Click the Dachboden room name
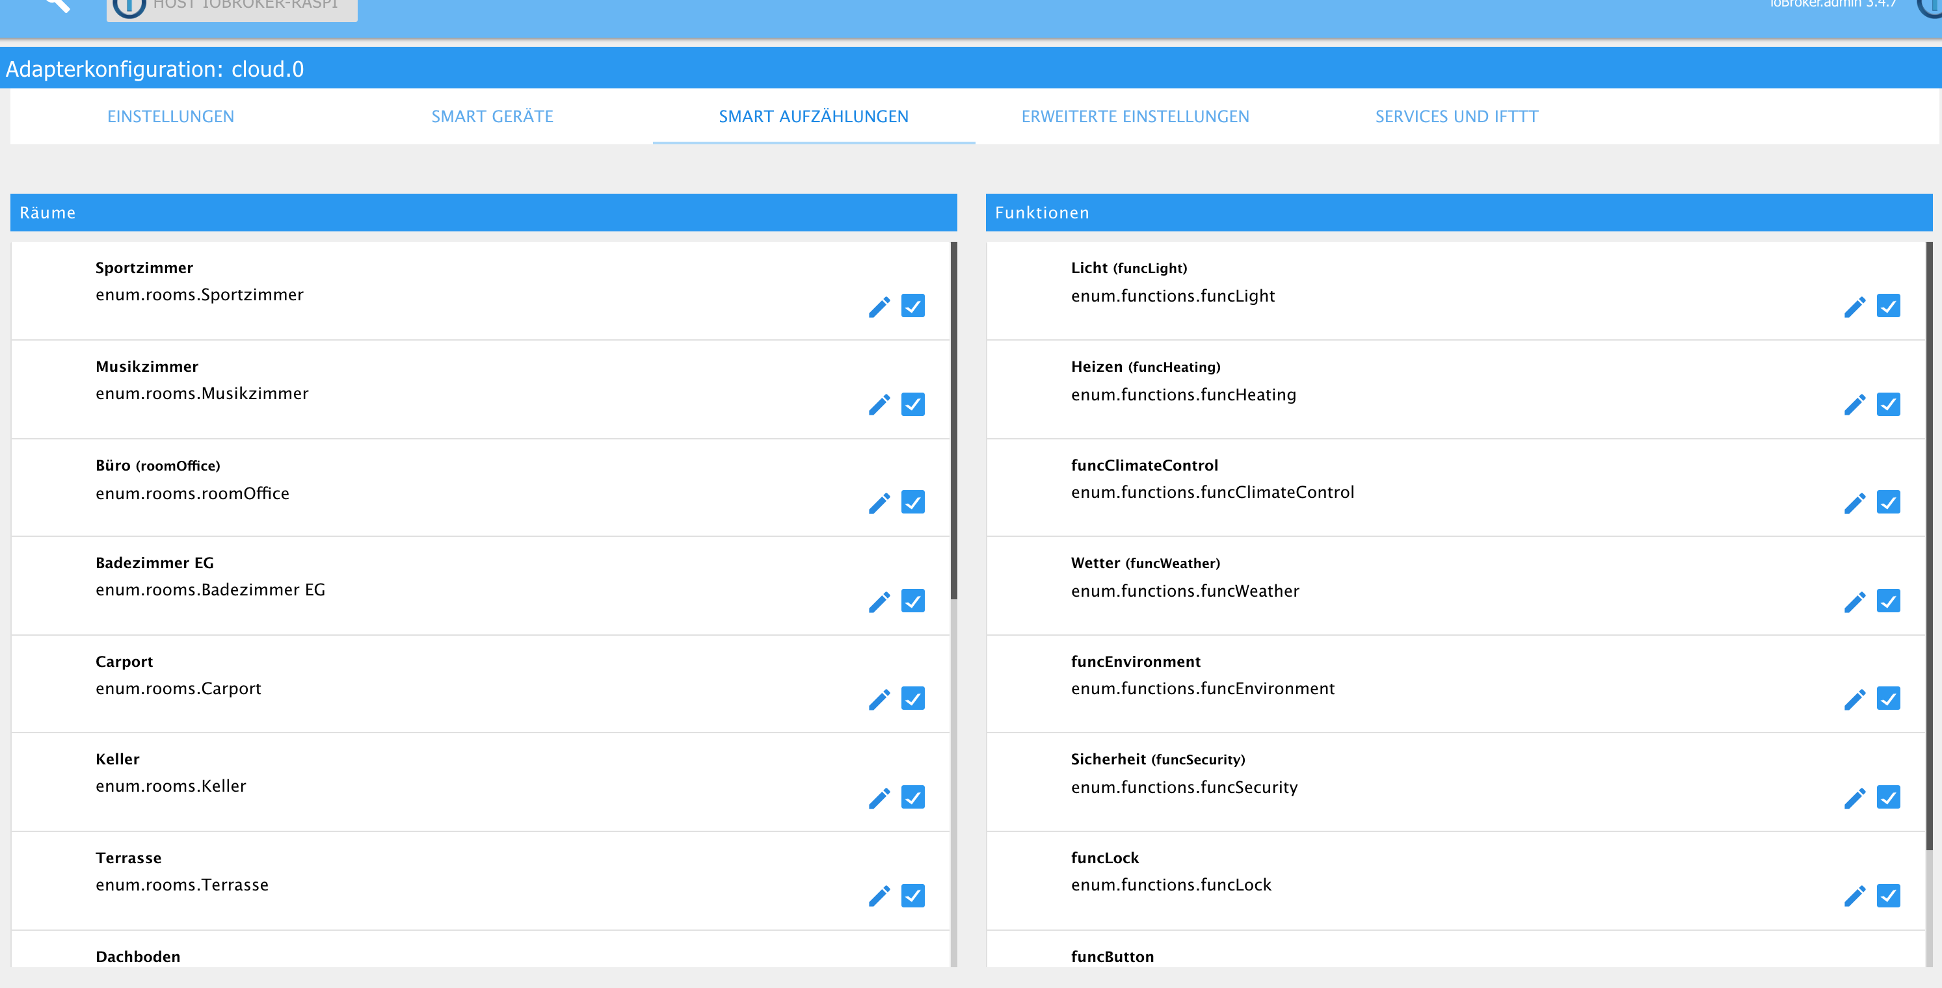This screenshot has height=988, width=1942. pyautogui.click(x=138, y=956)
